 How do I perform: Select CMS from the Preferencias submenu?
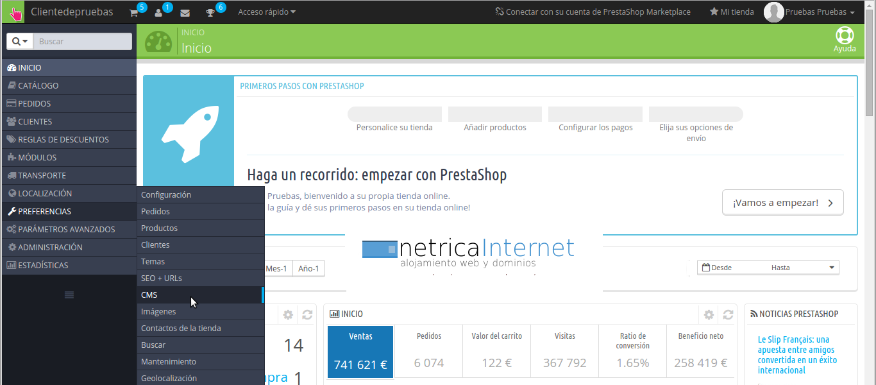coord(149,295)
